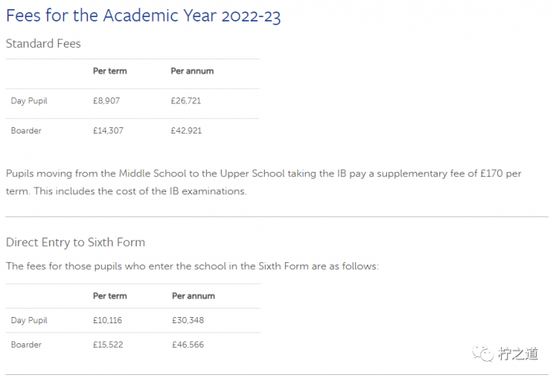Image resolution: width=556 pixels, height=378 pixels.
Task: Click the IB supplementary fee paragraph
Action: (x=263, y=182)
